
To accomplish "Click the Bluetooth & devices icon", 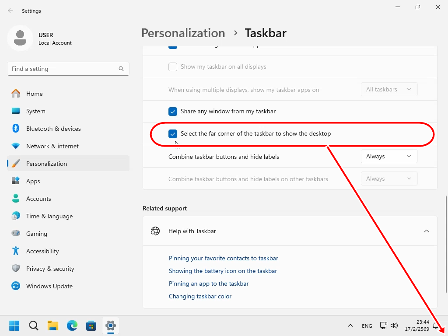I will 16,129.
